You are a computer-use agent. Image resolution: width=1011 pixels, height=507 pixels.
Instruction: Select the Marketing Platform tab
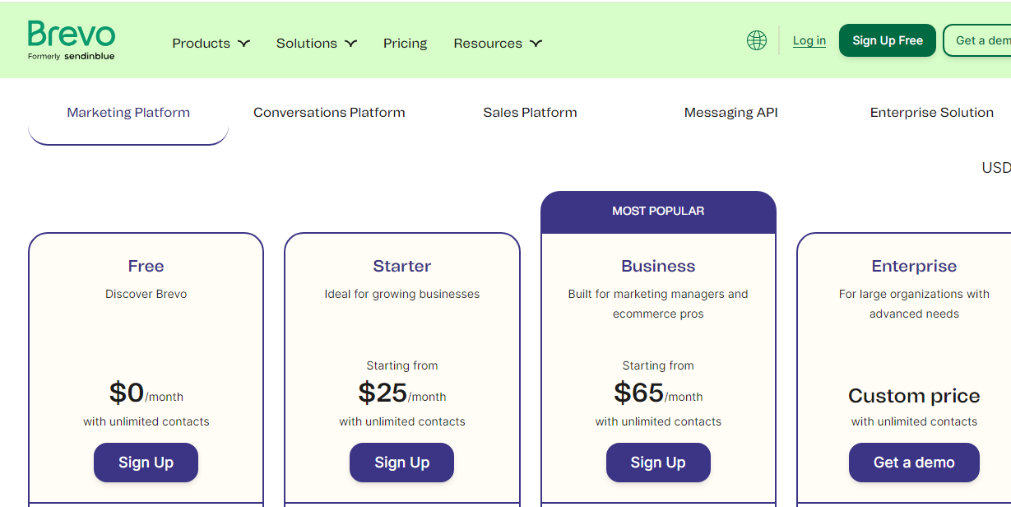click(x=128, y=113)
